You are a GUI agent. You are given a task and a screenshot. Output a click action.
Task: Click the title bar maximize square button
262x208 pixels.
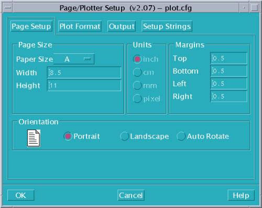[254, 8]
